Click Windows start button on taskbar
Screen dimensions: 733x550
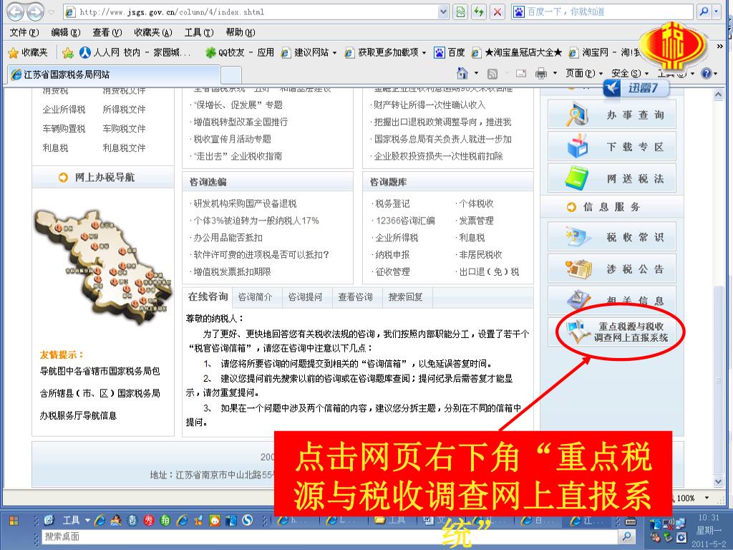(x=14, y=520)
